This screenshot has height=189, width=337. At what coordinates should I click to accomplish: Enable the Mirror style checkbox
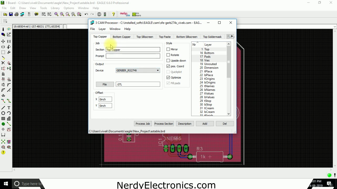point(168,49)
